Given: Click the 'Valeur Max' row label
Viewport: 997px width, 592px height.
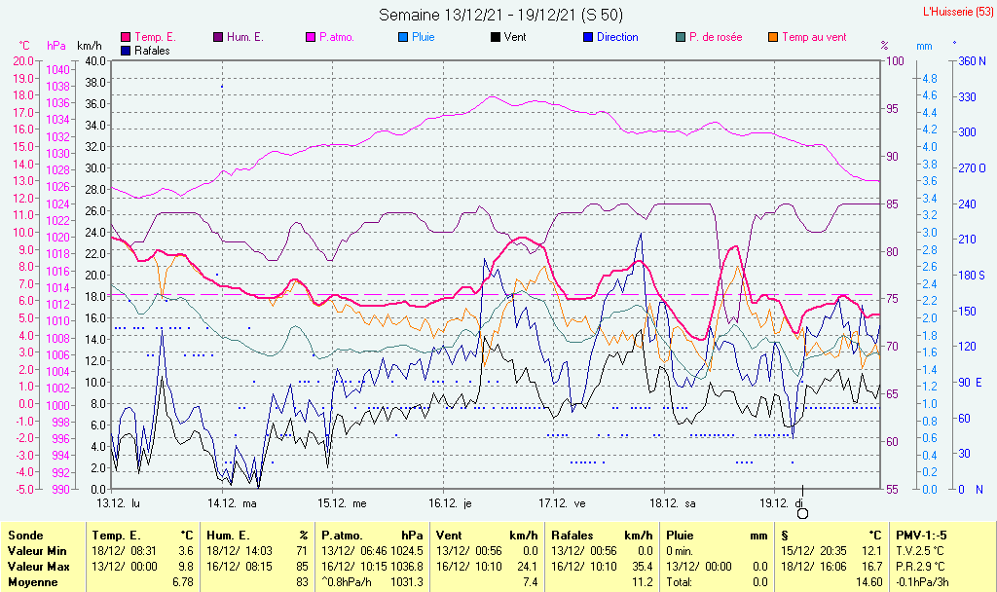Looking at the screenshot, I should pyautogui.click(x=38, y=567).
